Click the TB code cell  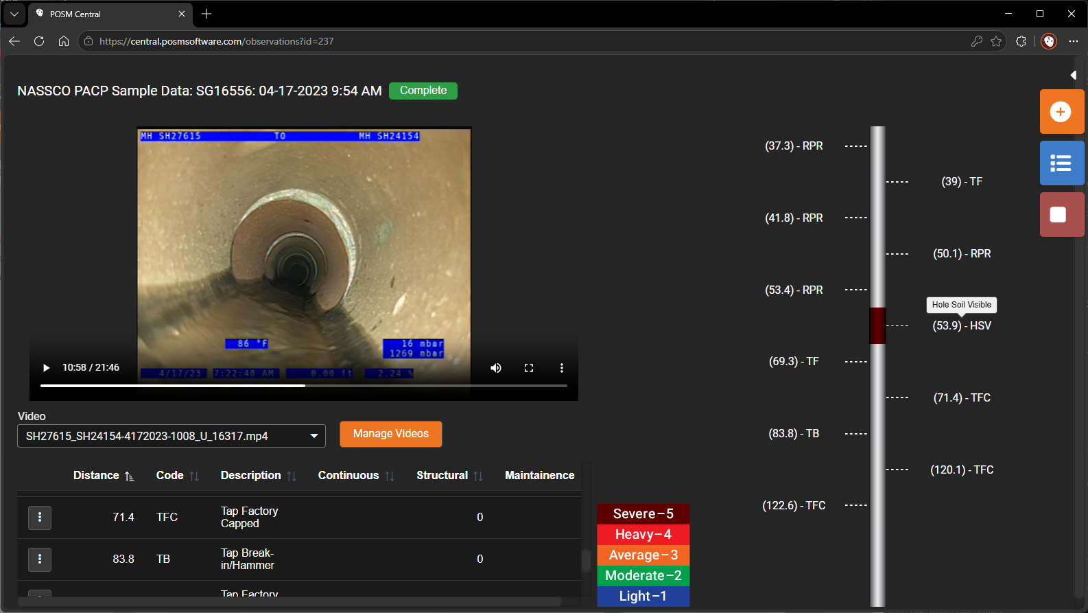pyautogui.click(x=163, y=559)
